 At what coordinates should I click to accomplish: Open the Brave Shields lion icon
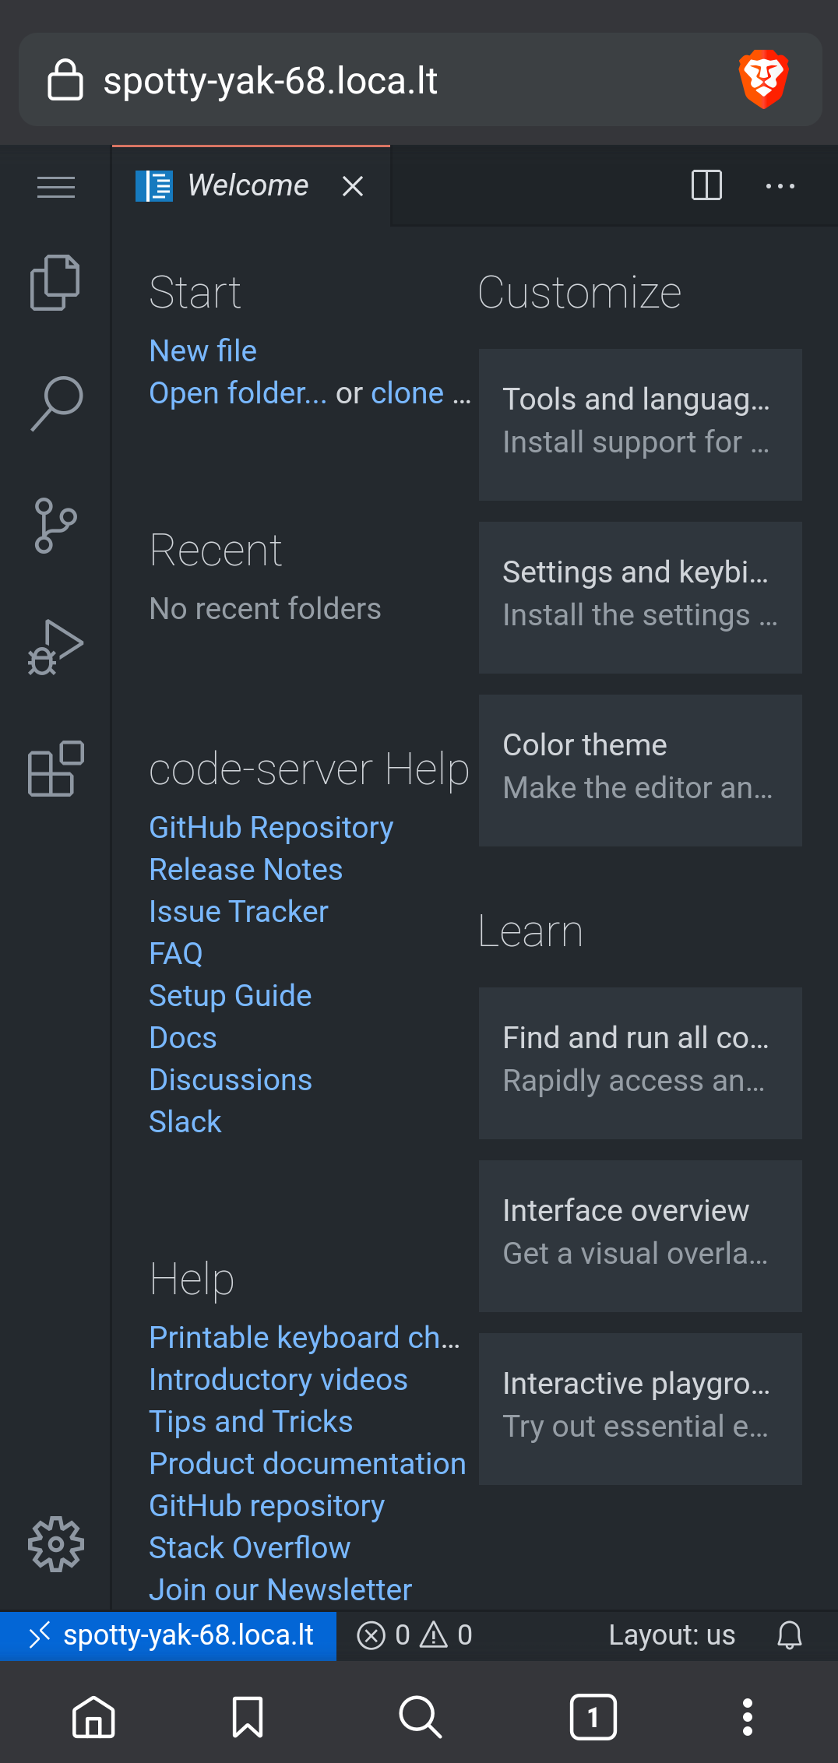[x=764, y=79]
